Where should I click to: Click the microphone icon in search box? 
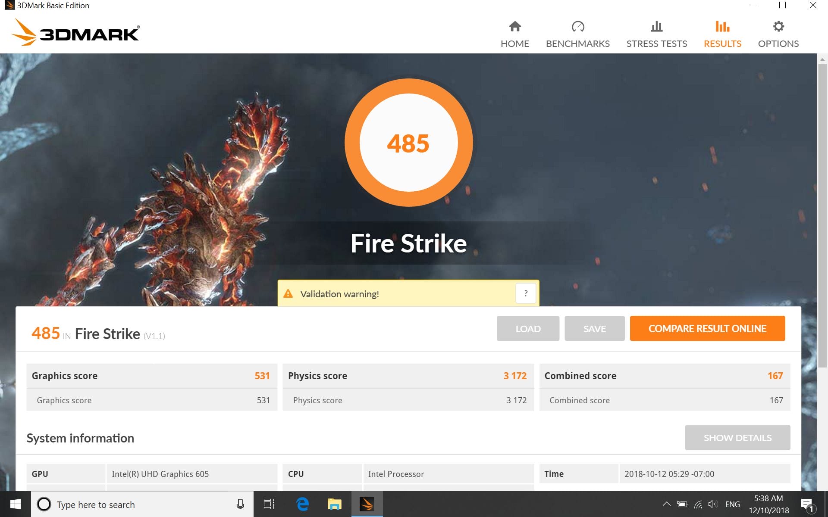point(240,504)
